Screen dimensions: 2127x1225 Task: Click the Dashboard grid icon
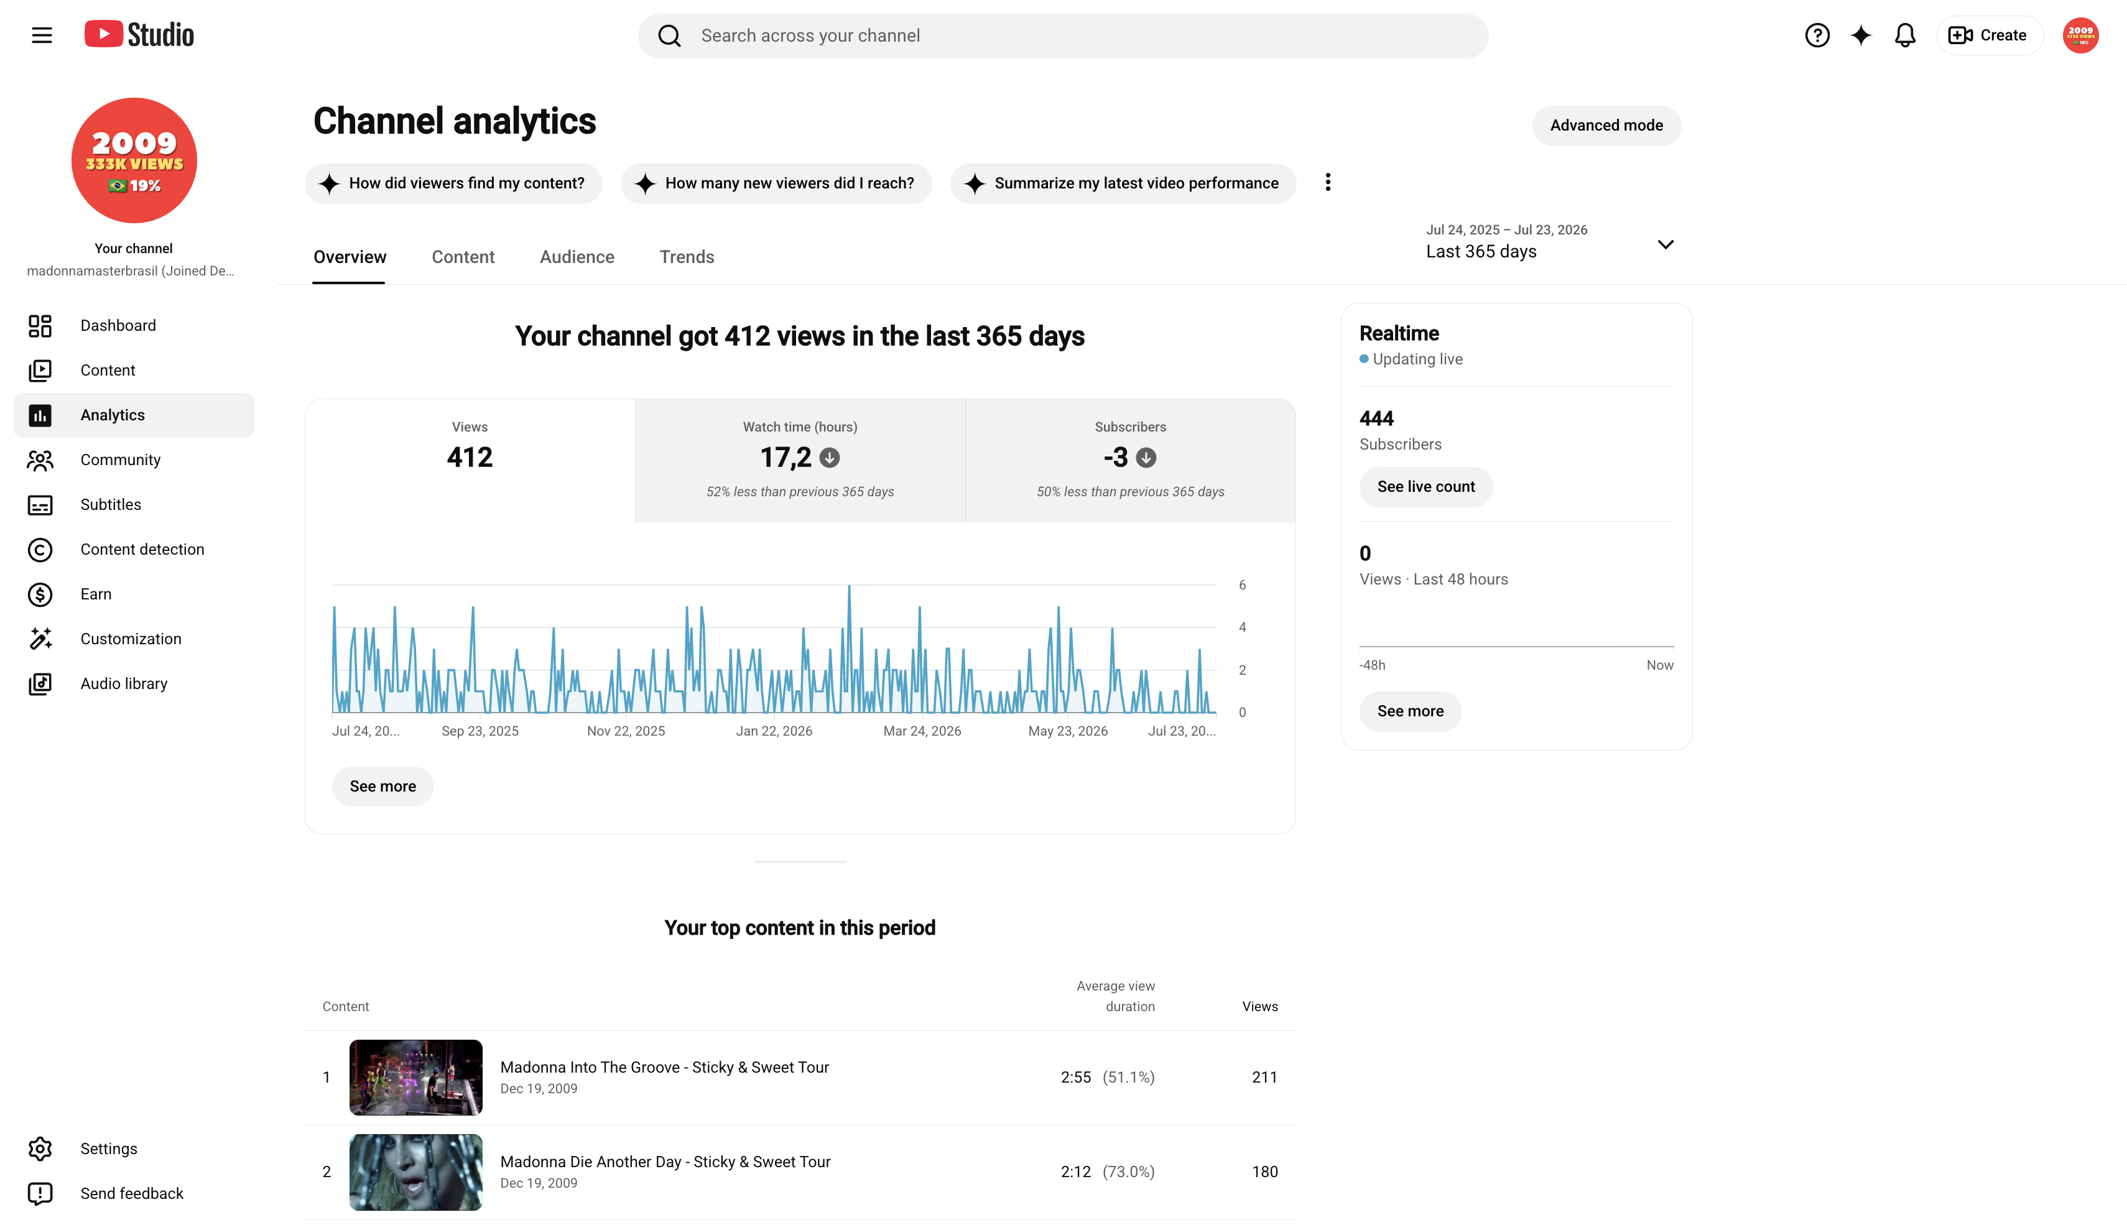pos(40,326)
